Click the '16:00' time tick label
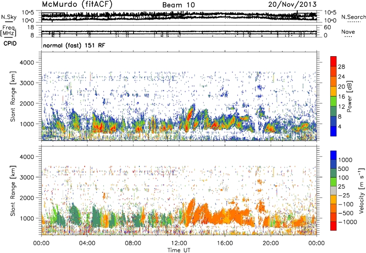Image resolution: width=366 pixels, height=253 pixels. point(225,243)
